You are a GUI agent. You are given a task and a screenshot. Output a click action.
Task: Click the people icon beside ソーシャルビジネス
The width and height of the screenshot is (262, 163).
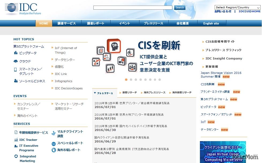16,81
